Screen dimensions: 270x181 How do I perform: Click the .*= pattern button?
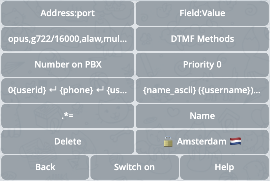[68, 116]
